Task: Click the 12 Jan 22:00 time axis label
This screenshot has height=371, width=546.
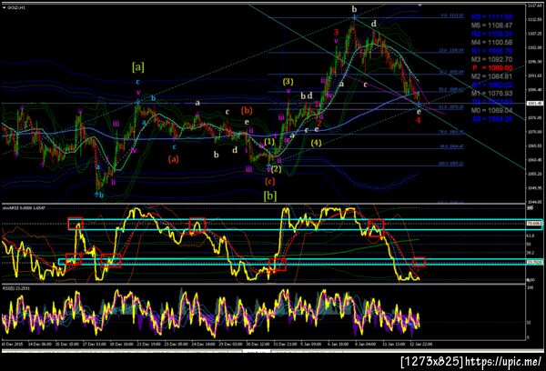Action: pyautogui.click(x=421, y=344)
